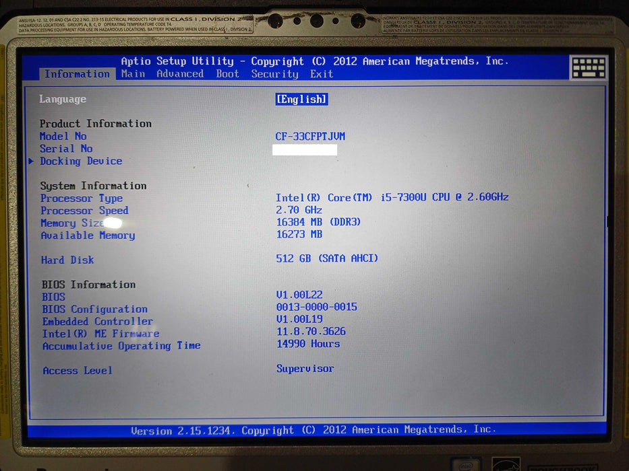629x471 pixels.
Task: Click the 14990 Hours value
Action: [x=308, y=344]
